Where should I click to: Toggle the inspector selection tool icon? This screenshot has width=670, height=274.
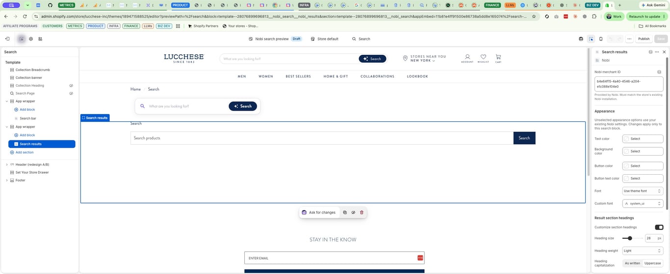[x=591, y=39]
